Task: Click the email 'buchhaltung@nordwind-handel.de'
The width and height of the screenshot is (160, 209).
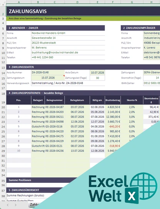Action: [x=68, y=52]
